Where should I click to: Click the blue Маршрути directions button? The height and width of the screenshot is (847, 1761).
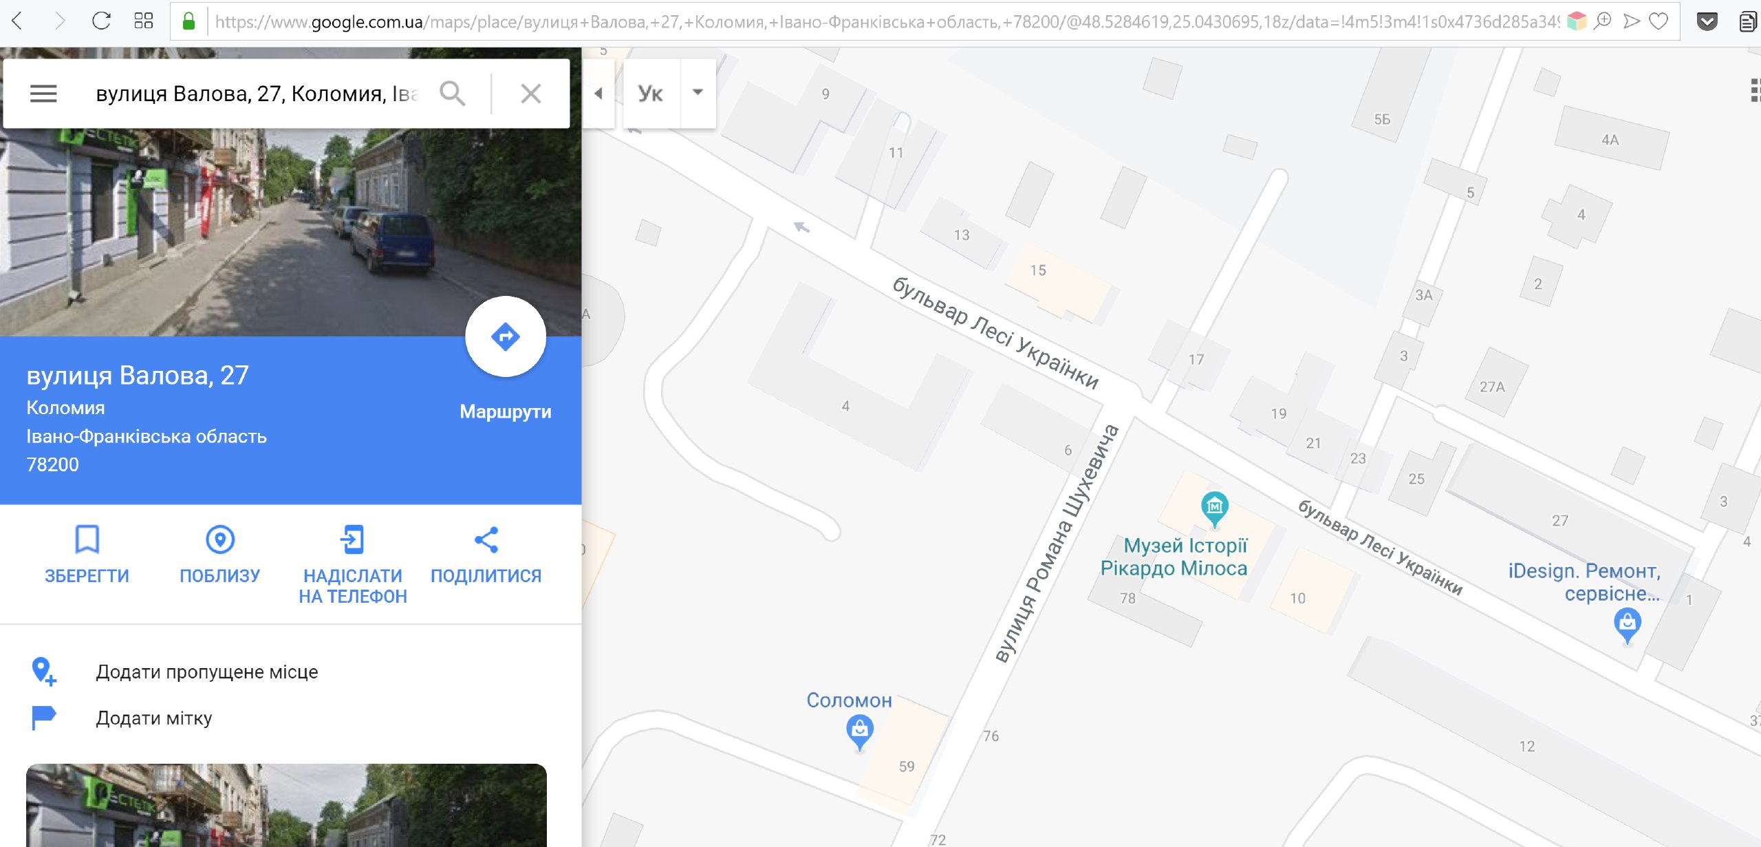tap(506, 336)
